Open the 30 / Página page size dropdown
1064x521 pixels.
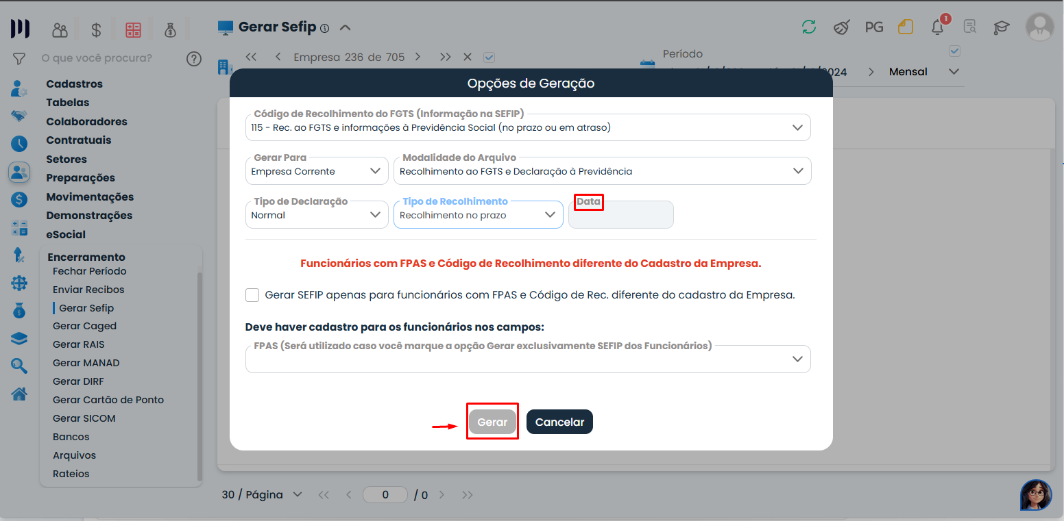262,494
